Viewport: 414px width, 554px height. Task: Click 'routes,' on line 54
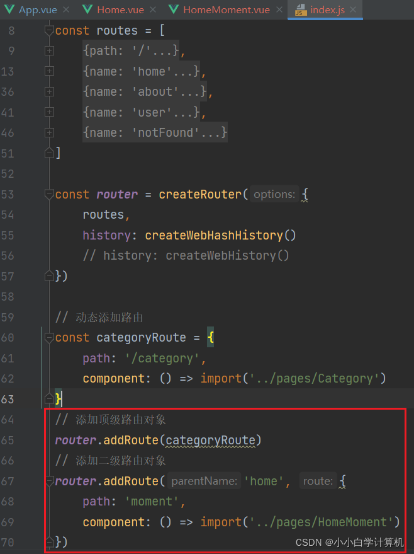coord(106,215)
